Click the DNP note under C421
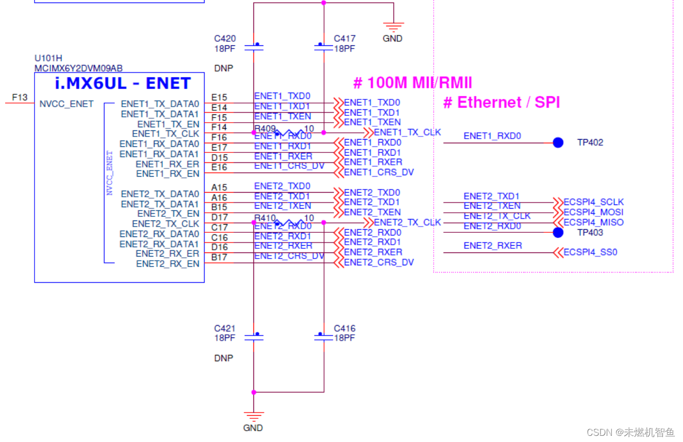The width and height of the screenshot is (683, 442). [x=224, y=358]
